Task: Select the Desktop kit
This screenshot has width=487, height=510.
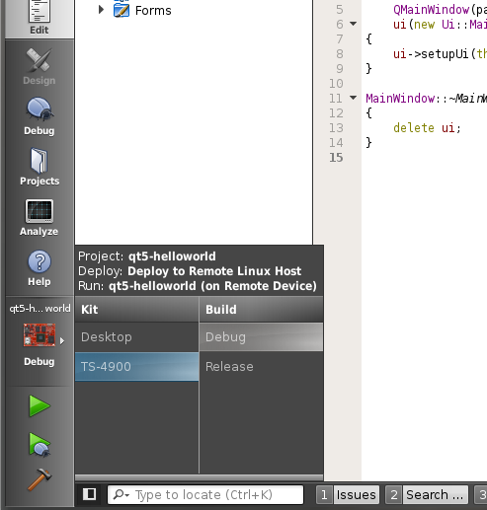Action: coord(136,337)
